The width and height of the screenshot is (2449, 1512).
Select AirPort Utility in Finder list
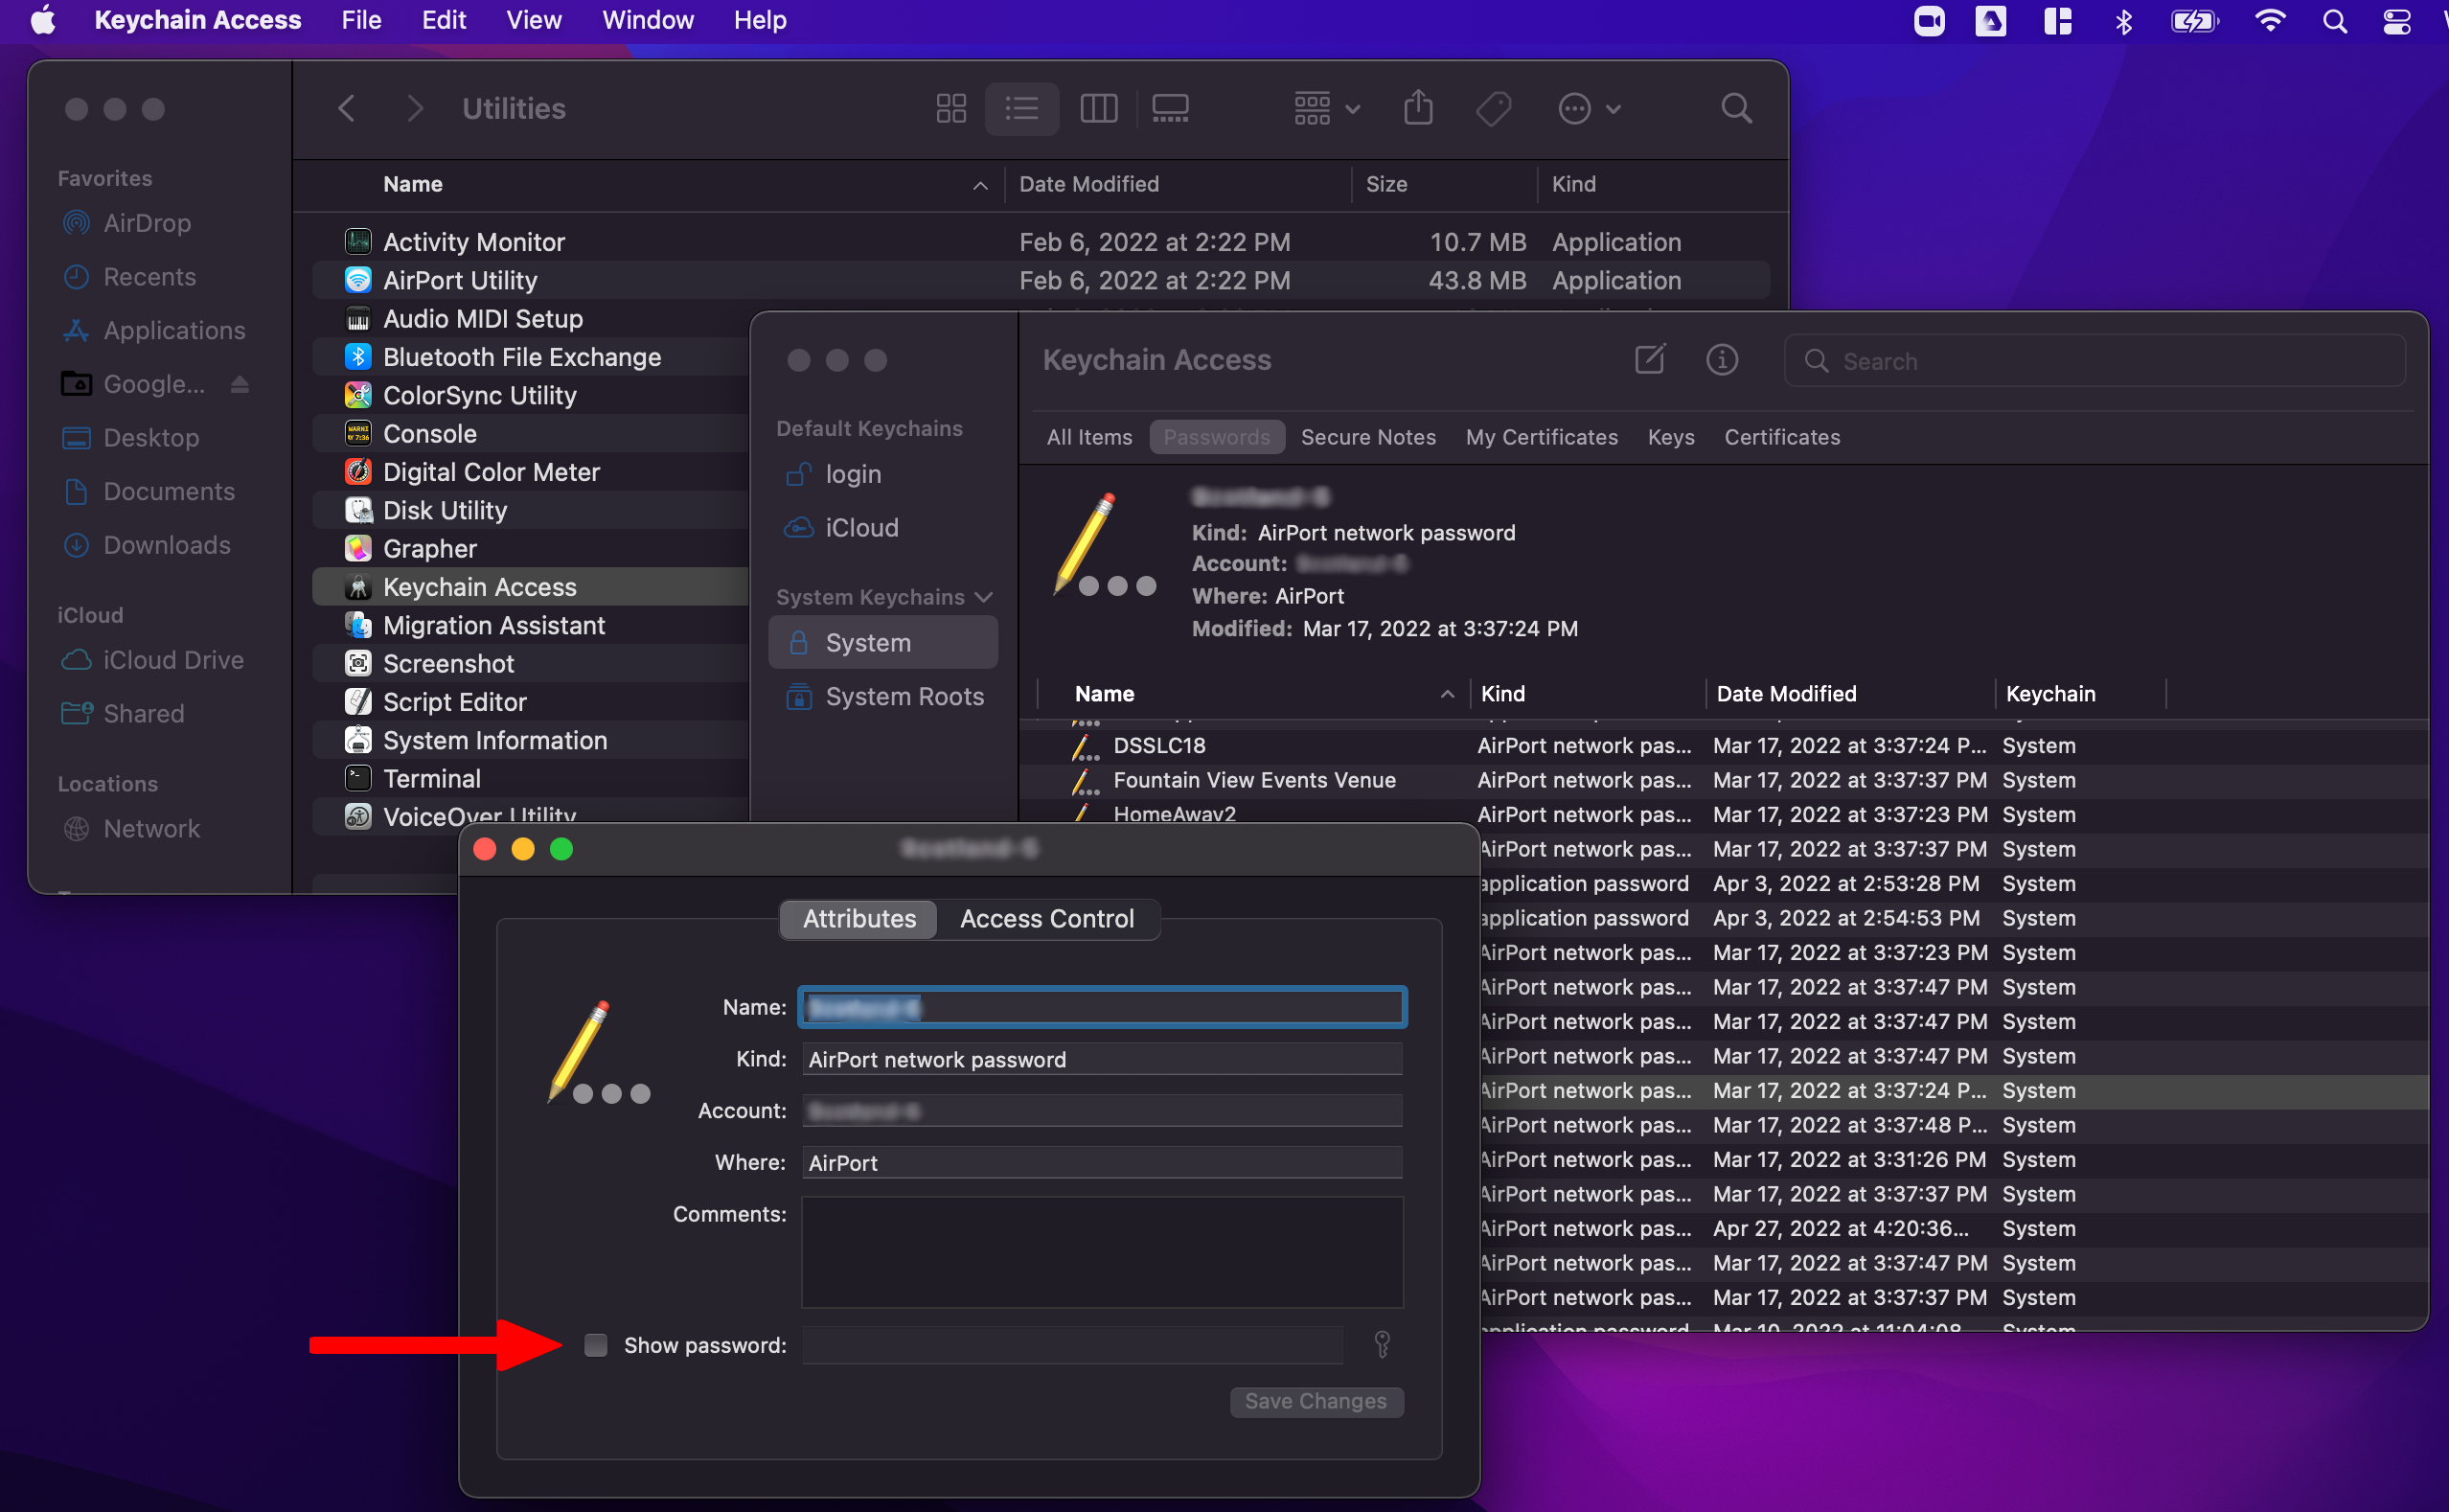pos(1041,280)
